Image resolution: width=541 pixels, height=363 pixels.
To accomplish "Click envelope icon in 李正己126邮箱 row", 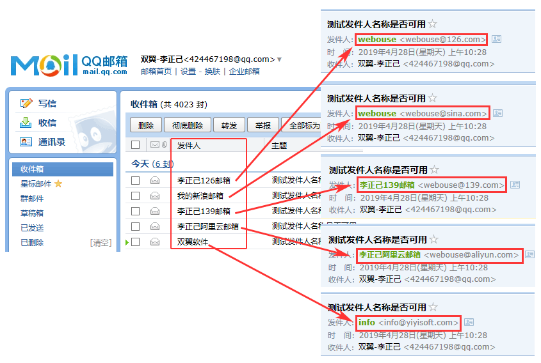I will coord(155,180).
